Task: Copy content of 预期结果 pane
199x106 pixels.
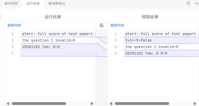Action: coord(117,25)
